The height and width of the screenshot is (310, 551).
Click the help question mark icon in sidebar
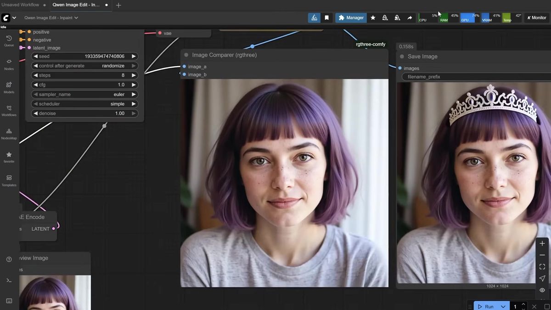click(x=9, y=259)
